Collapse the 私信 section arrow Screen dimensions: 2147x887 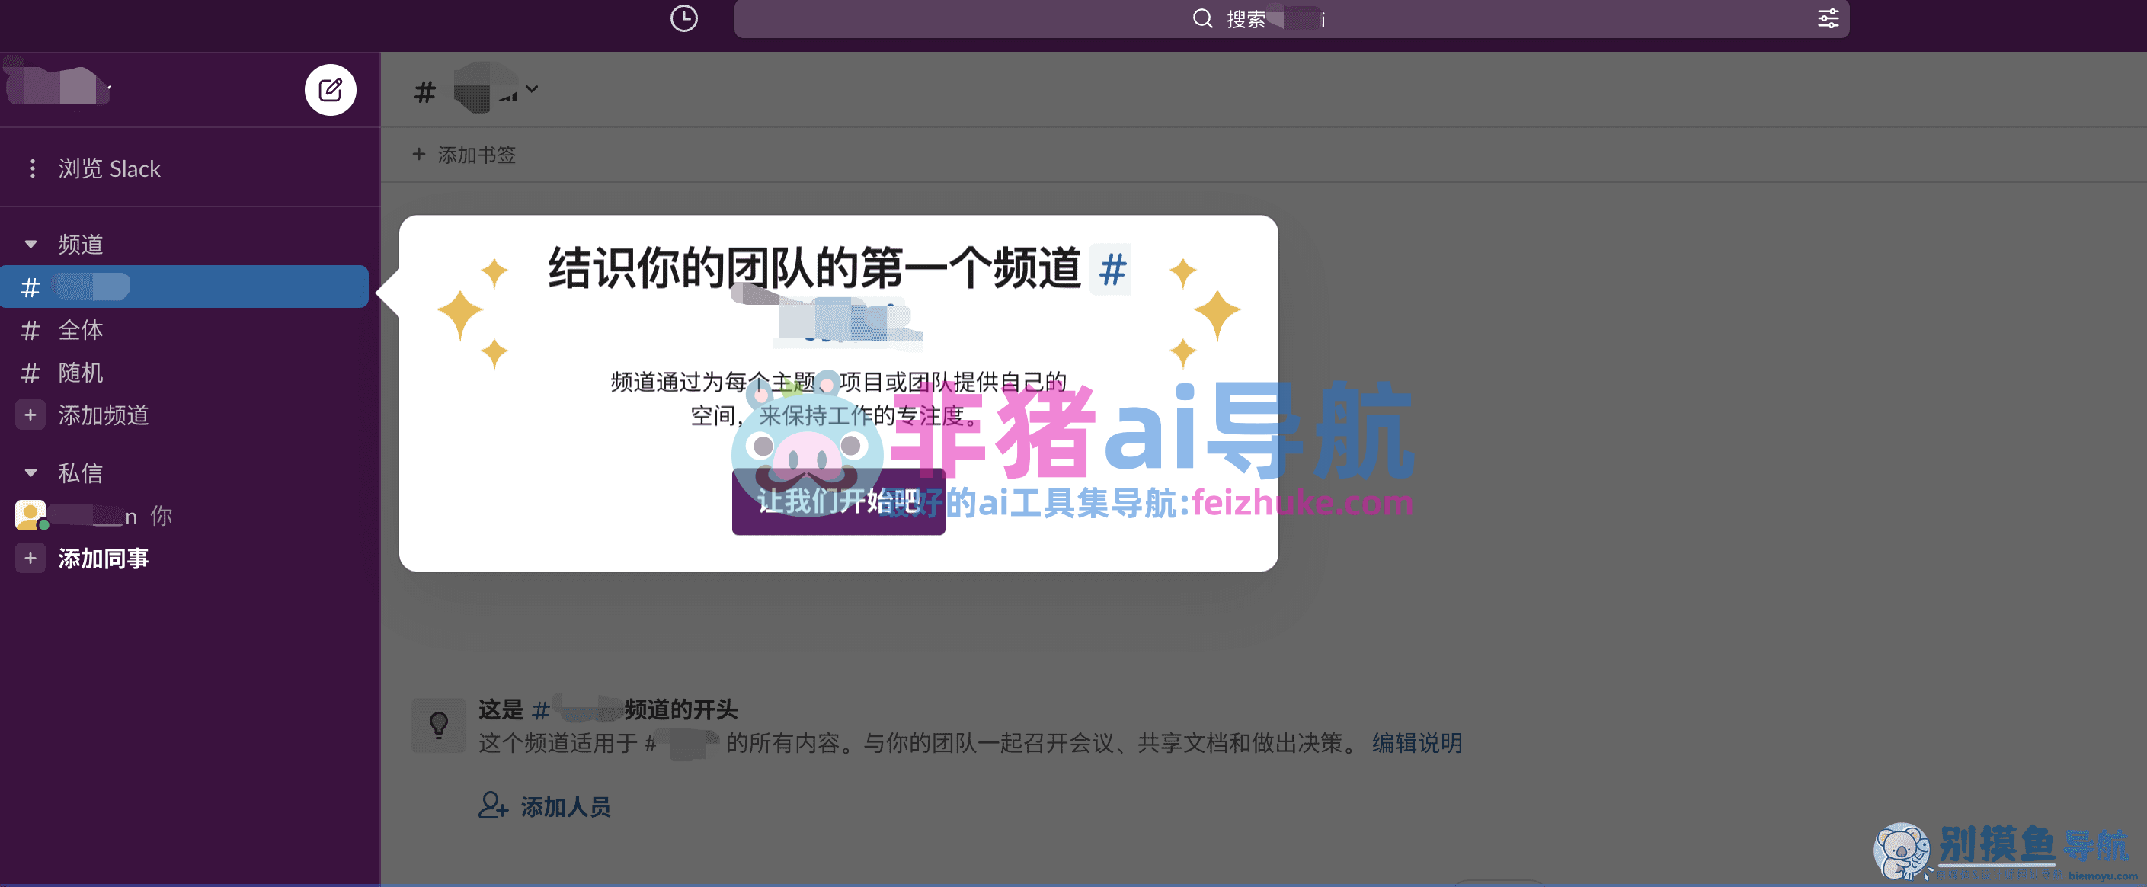pos(30,472)
